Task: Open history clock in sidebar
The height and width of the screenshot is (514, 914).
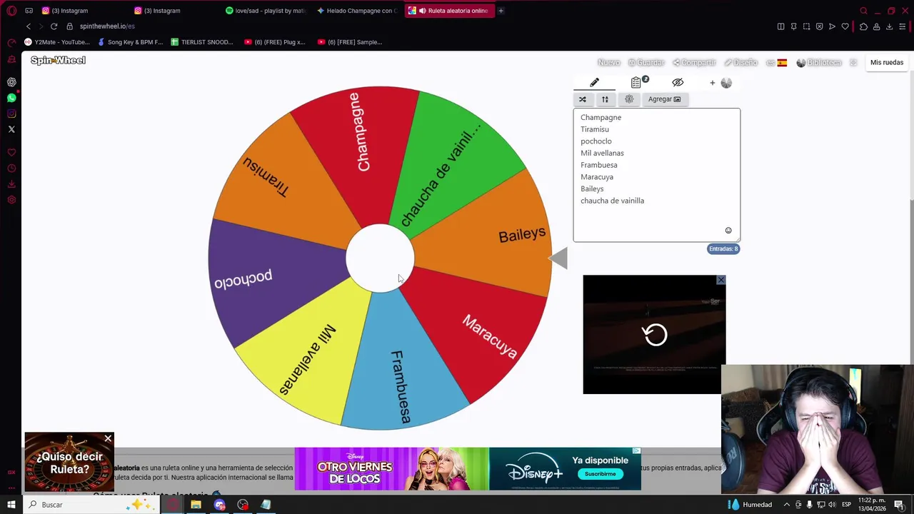Action: pyautogui.click(x=11, y=168)
